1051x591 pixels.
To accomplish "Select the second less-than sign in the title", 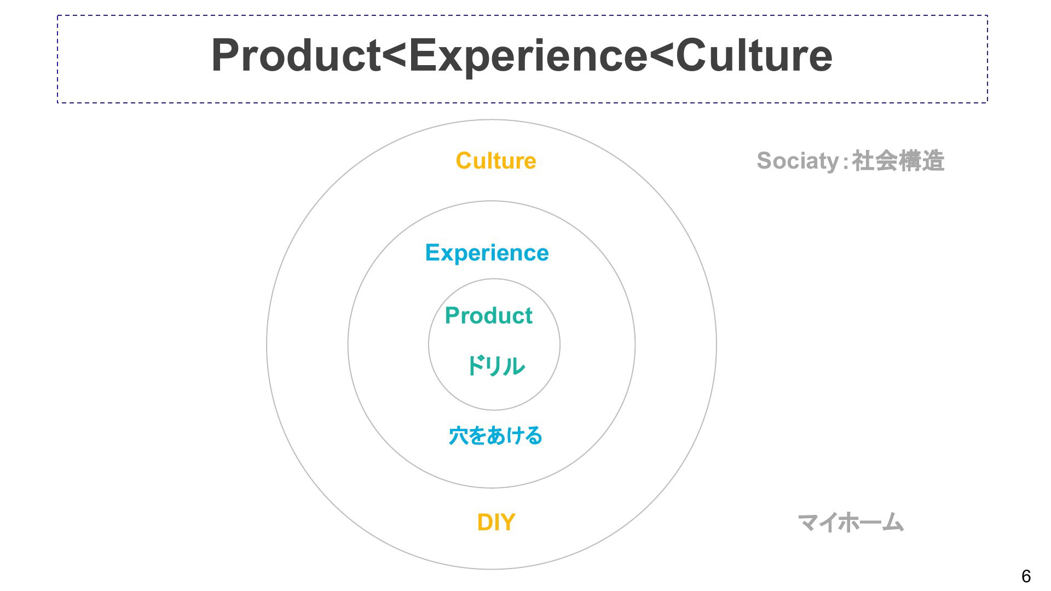I will [x=662, y=57].
